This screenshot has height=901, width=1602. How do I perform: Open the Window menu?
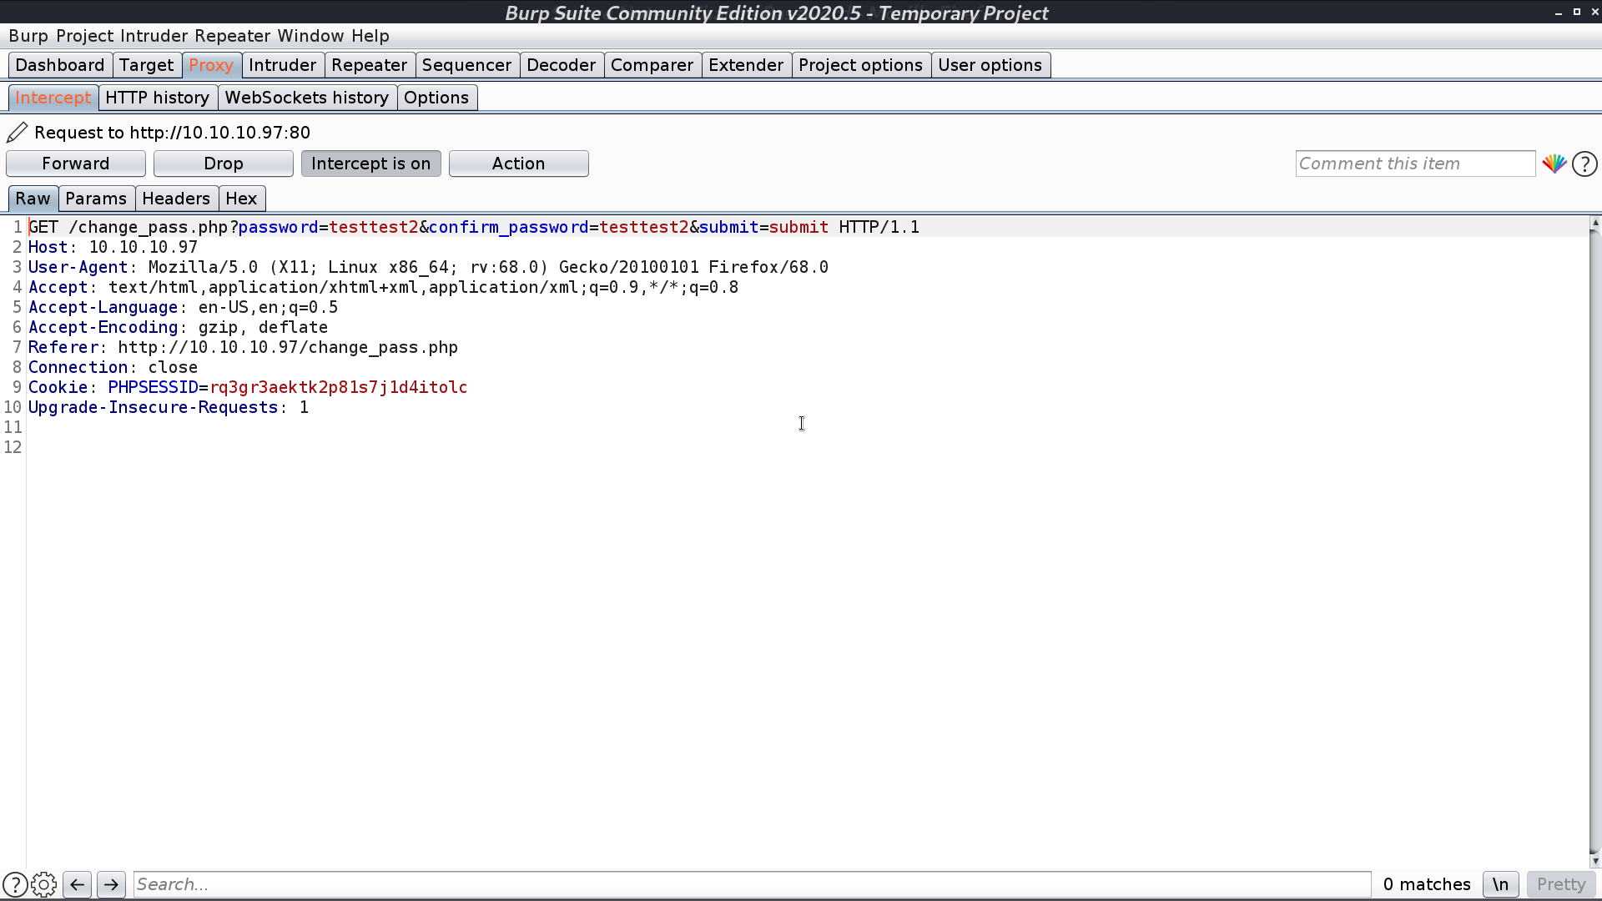coord(310,36)
